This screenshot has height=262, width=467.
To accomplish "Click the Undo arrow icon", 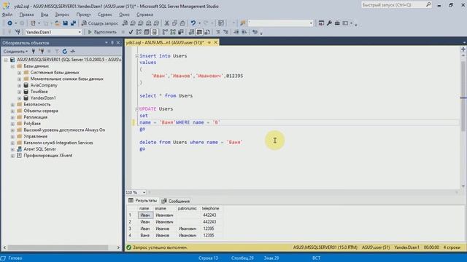I will point(193,23).
